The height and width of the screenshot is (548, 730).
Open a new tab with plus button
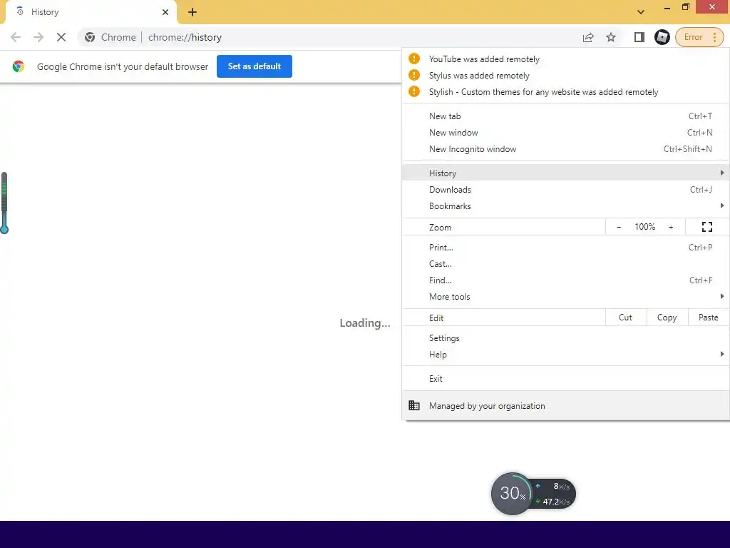click(192, 12)
